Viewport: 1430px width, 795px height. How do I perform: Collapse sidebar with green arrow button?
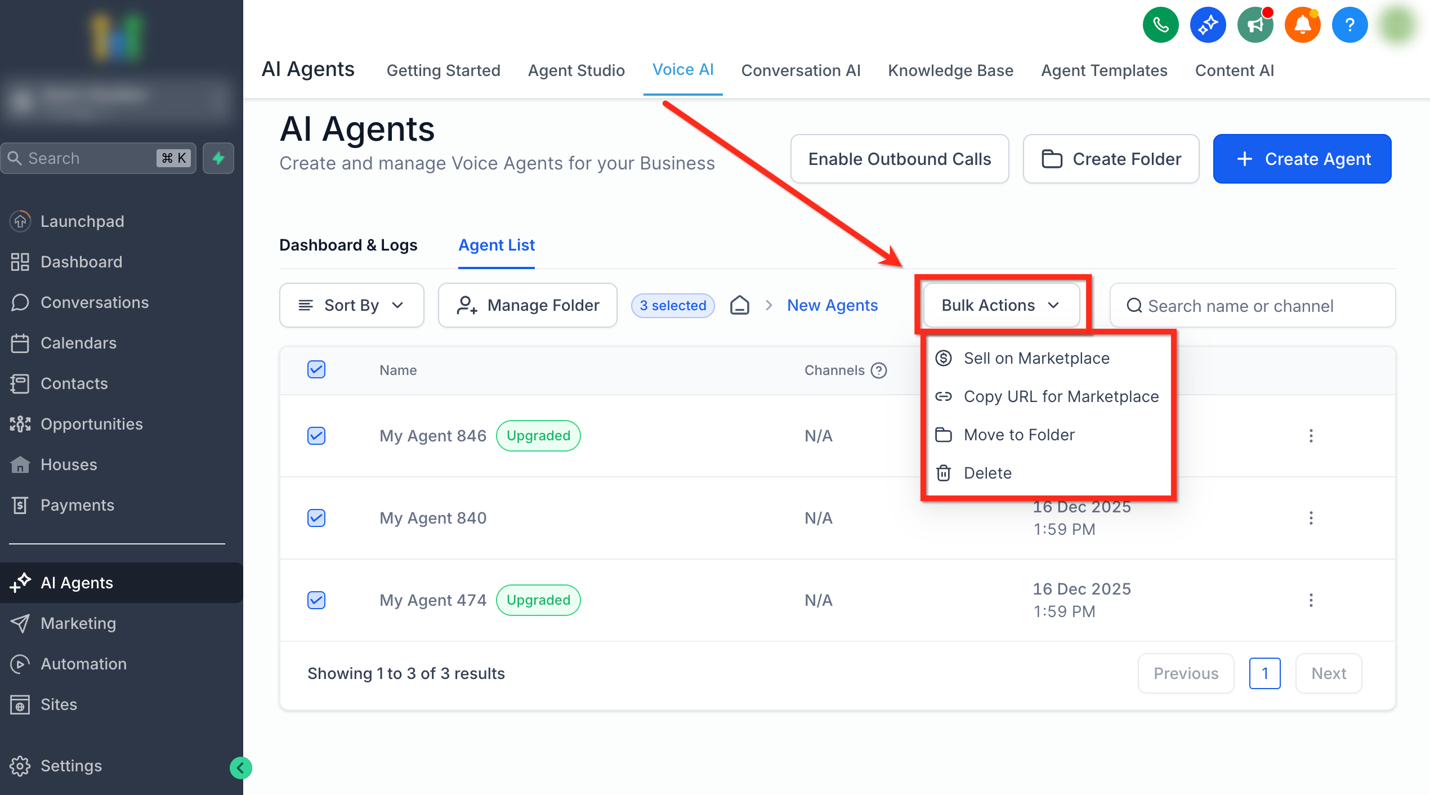coord(241,767)
